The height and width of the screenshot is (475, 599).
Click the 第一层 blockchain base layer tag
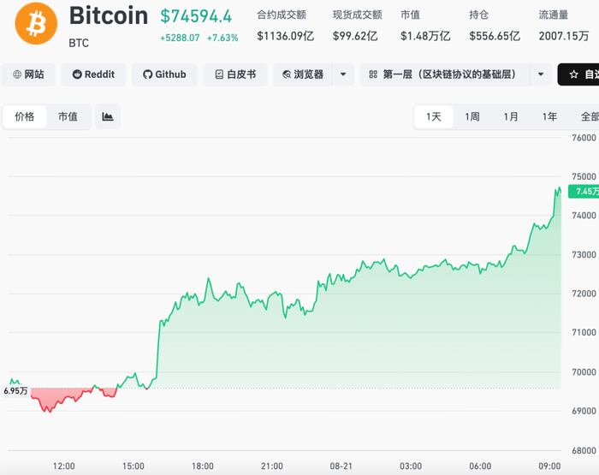pos(445,74)
